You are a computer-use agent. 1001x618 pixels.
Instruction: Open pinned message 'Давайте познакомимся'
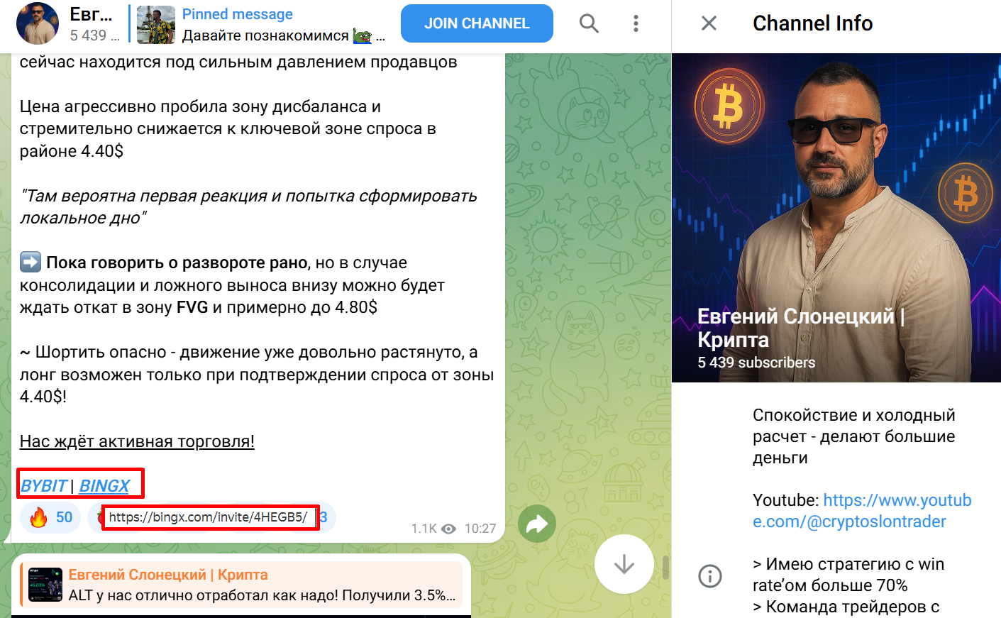tap(282, 25)
